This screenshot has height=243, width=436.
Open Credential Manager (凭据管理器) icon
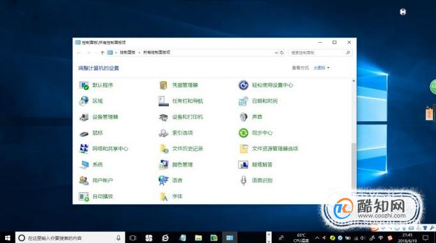click(x=163, y=85)
